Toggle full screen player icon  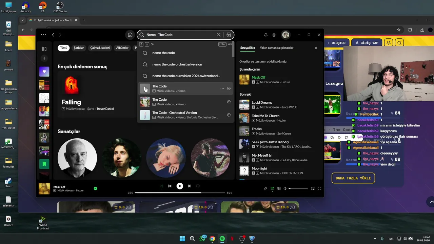pos(319,189)
